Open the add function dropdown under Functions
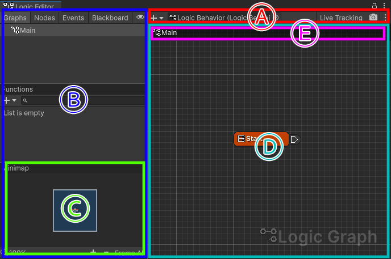This screenshot has width=391, height=259. pos(10,100)
